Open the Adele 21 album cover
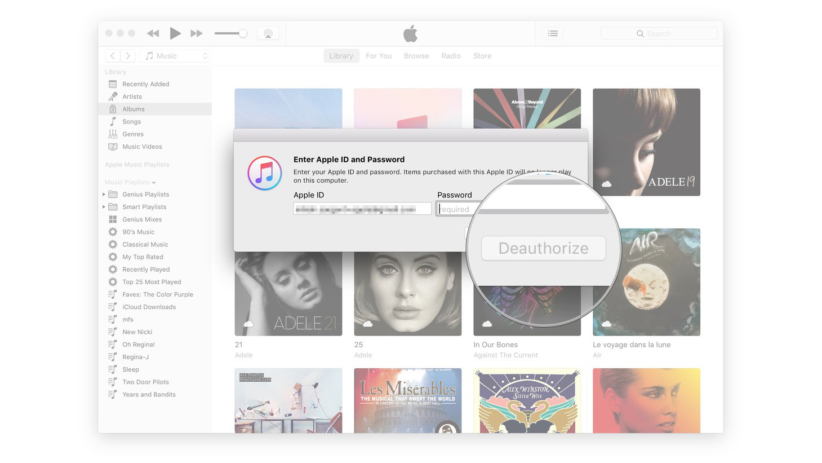The height and width of the screenshot is (463, 822). click(x=288, y=293)
